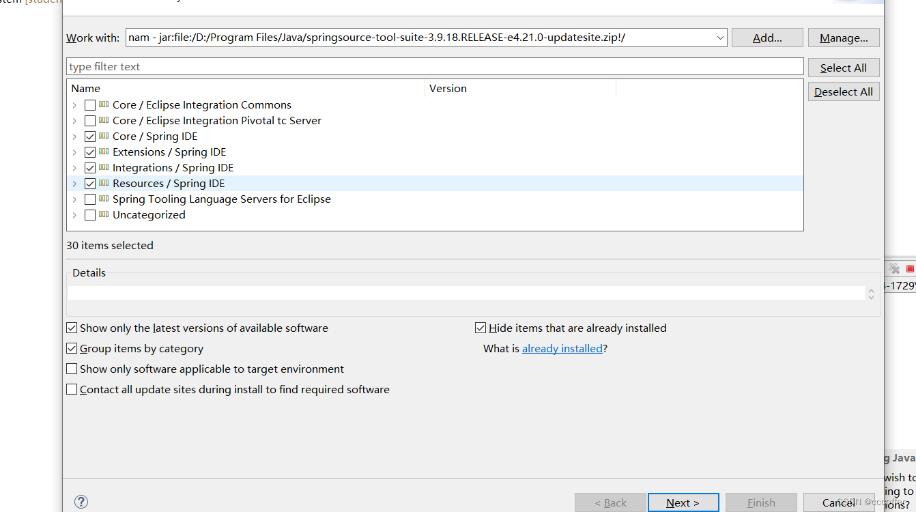Check the Core / Eclipse Integration Pivotal tc Server item
This screenshot has height=512, width=916.
click(89, 120)
